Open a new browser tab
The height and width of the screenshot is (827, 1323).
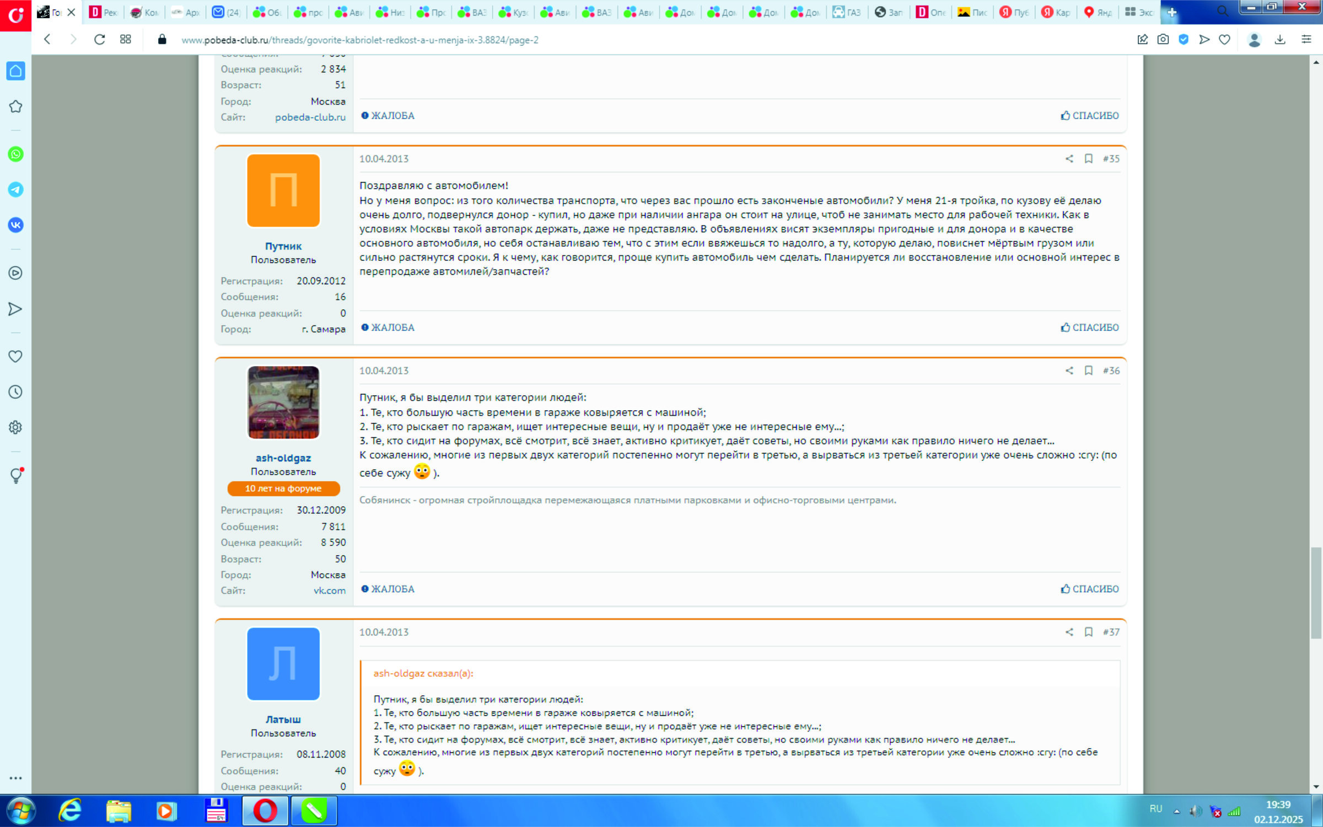click(x=1172, y=12)
